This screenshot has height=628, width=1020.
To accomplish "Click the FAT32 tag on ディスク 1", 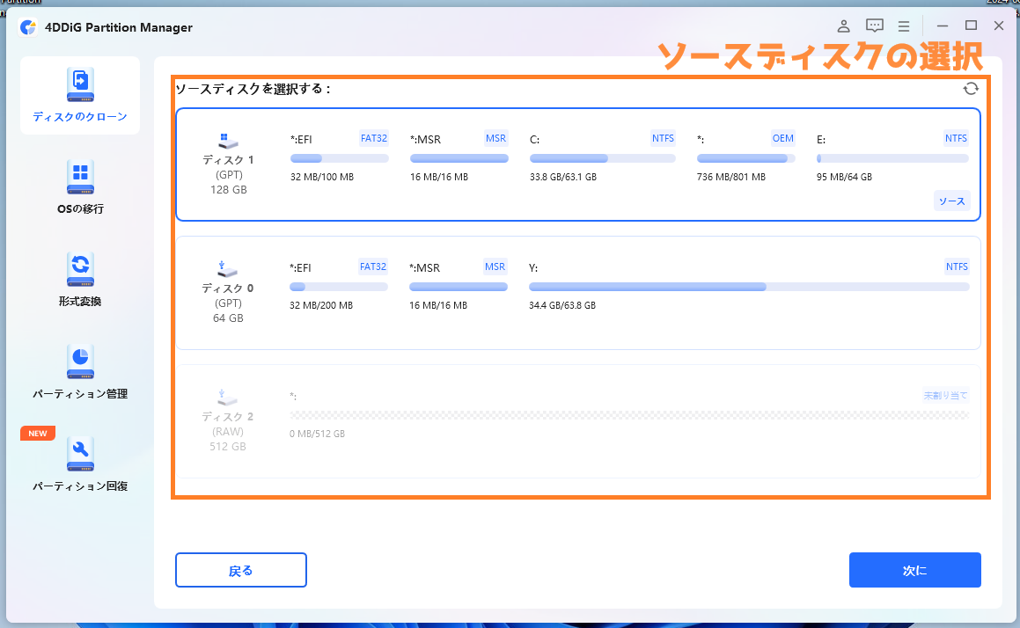I will (x=374, y=138).
